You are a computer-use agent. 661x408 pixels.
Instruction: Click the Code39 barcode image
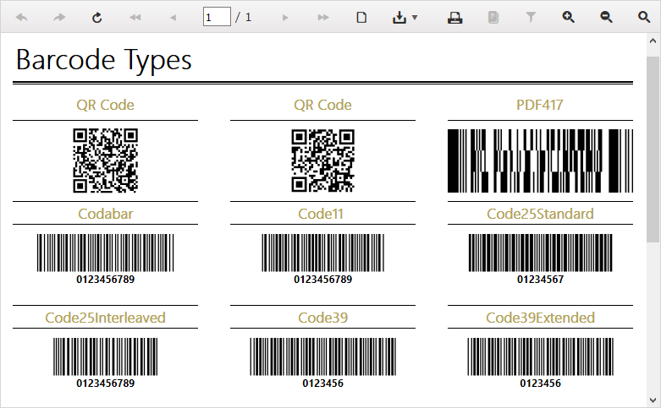(x=323, y=356)
